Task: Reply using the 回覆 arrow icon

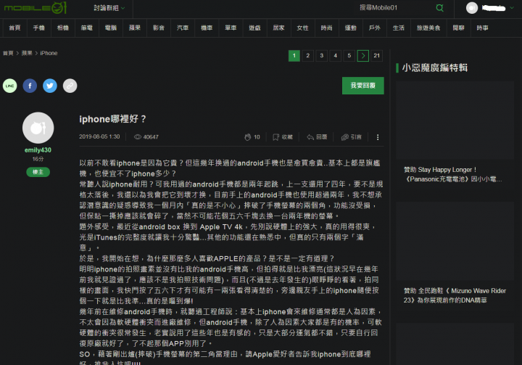Action: (310, 137)
